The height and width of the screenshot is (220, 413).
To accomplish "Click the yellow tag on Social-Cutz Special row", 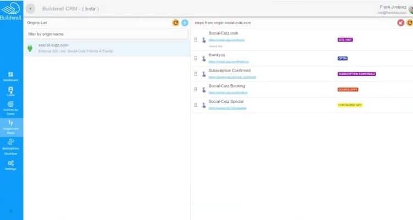I will (350, 105).
